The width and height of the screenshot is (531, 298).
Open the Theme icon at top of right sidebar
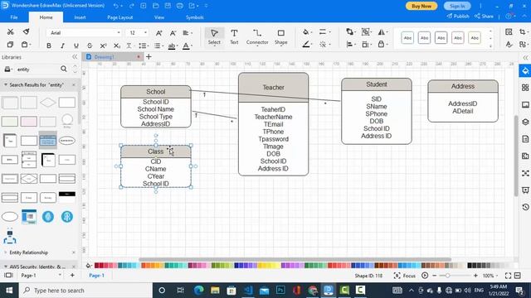(x=525, y=71)
